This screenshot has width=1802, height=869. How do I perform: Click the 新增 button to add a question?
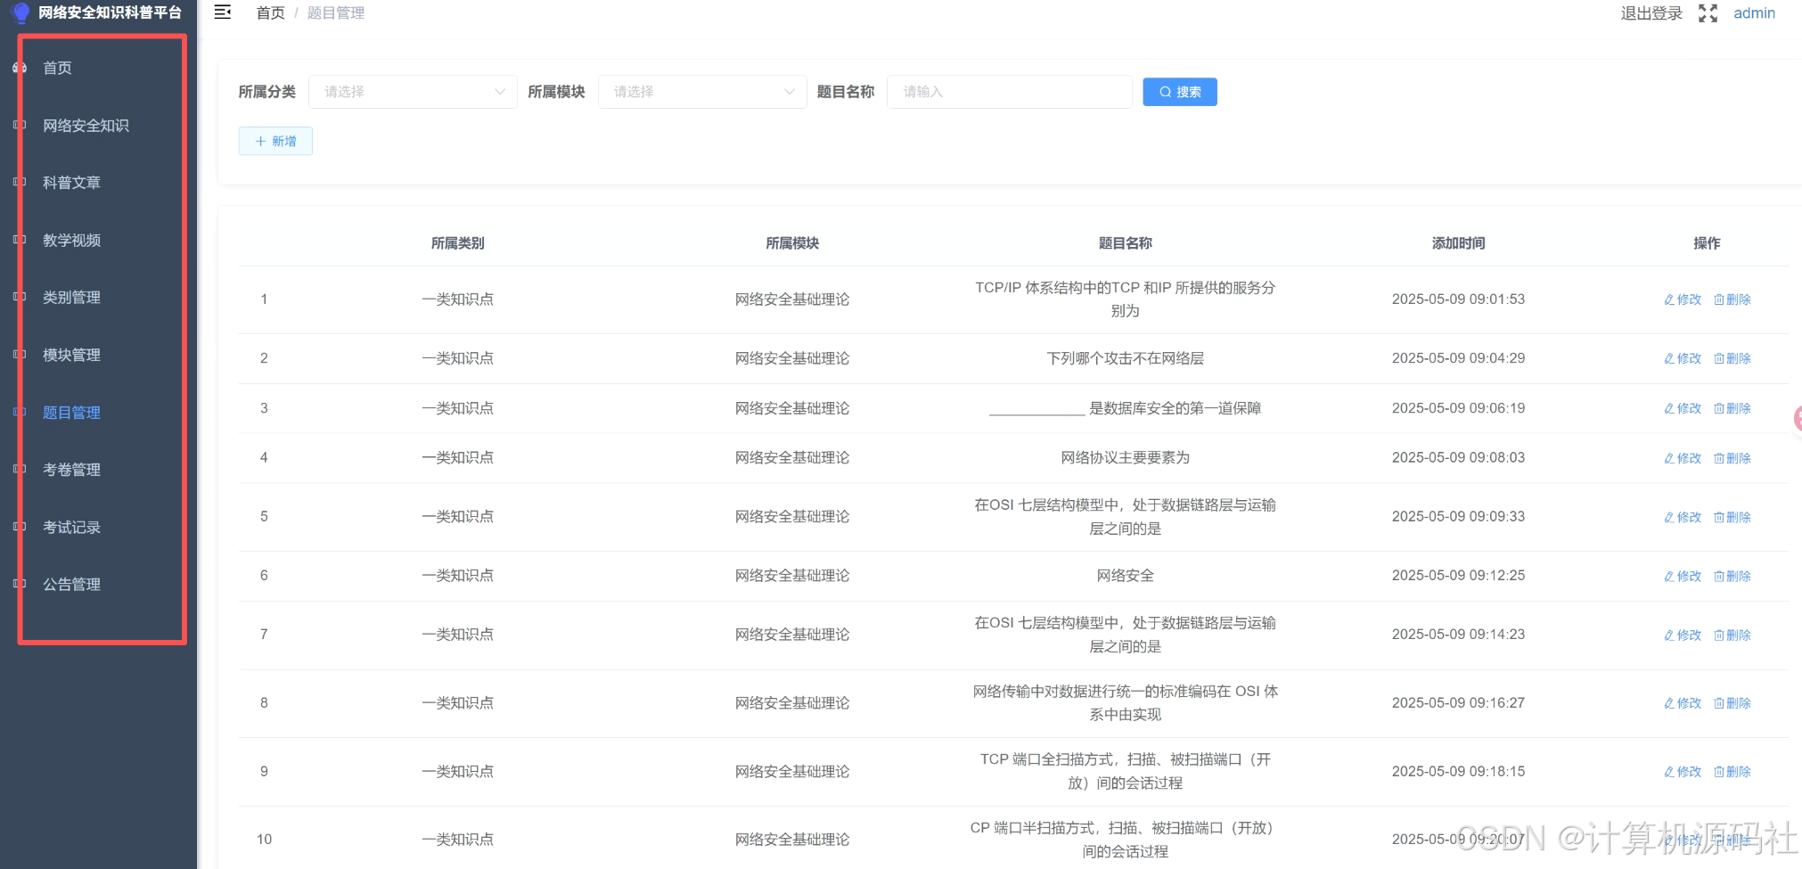point(274,140)
